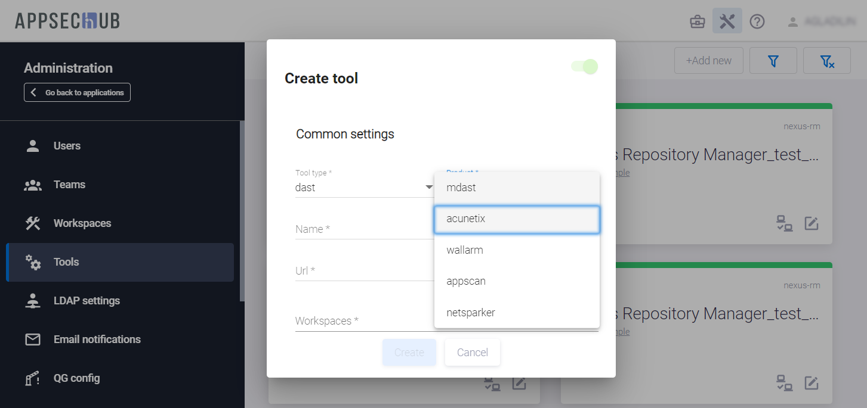Click the tools wrench icon in header
Screen dimensions: 867x408
tap(727, 21)
